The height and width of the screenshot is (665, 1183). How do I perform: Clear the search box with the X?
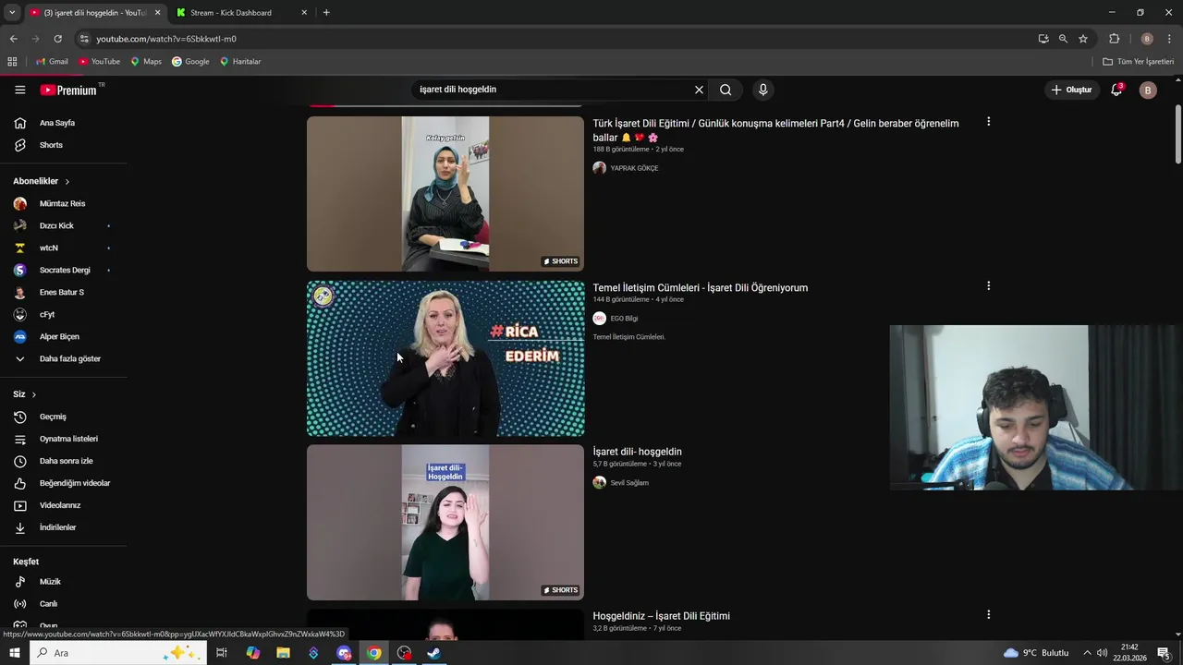(x=699, y=90)
